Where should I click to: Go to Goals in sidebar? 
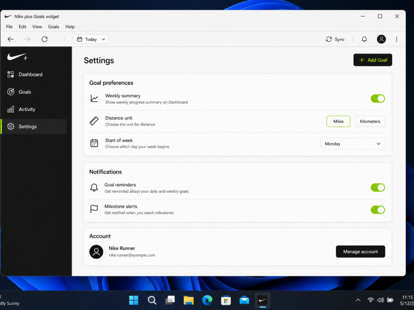click(34, 92)
